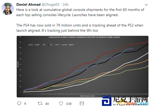Select the Wii red legend entry
The width and height of the screenshot is (150, 107).
[x=43, y=45]
